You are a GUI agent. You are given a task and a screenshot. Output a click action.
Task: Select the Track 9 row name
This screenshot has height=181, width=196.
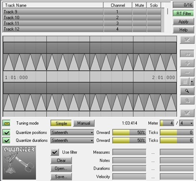(x=53, y=12)
